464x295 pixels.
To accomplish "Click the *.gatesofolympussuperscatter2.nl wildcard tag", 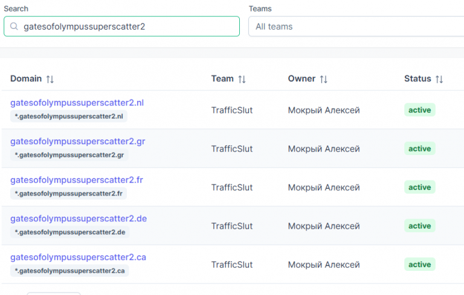I will (x=69, y=116).
